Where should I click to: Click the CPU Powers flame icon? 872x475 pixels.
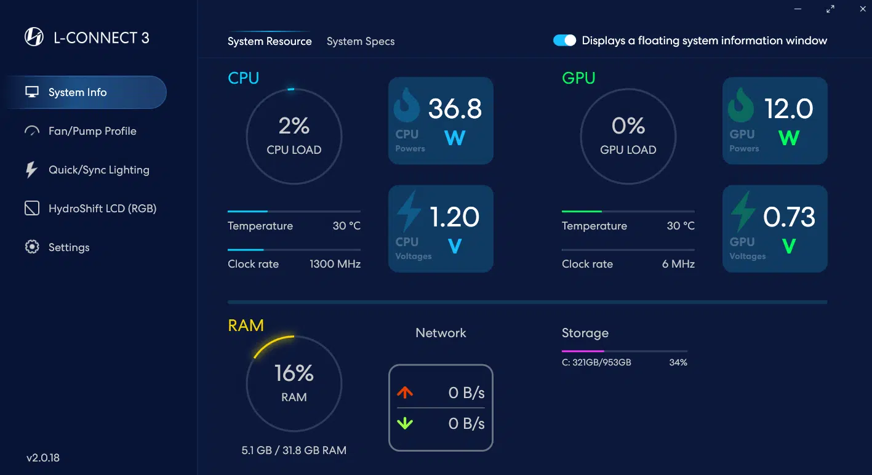pyautogui.click(x=407, y=105)
